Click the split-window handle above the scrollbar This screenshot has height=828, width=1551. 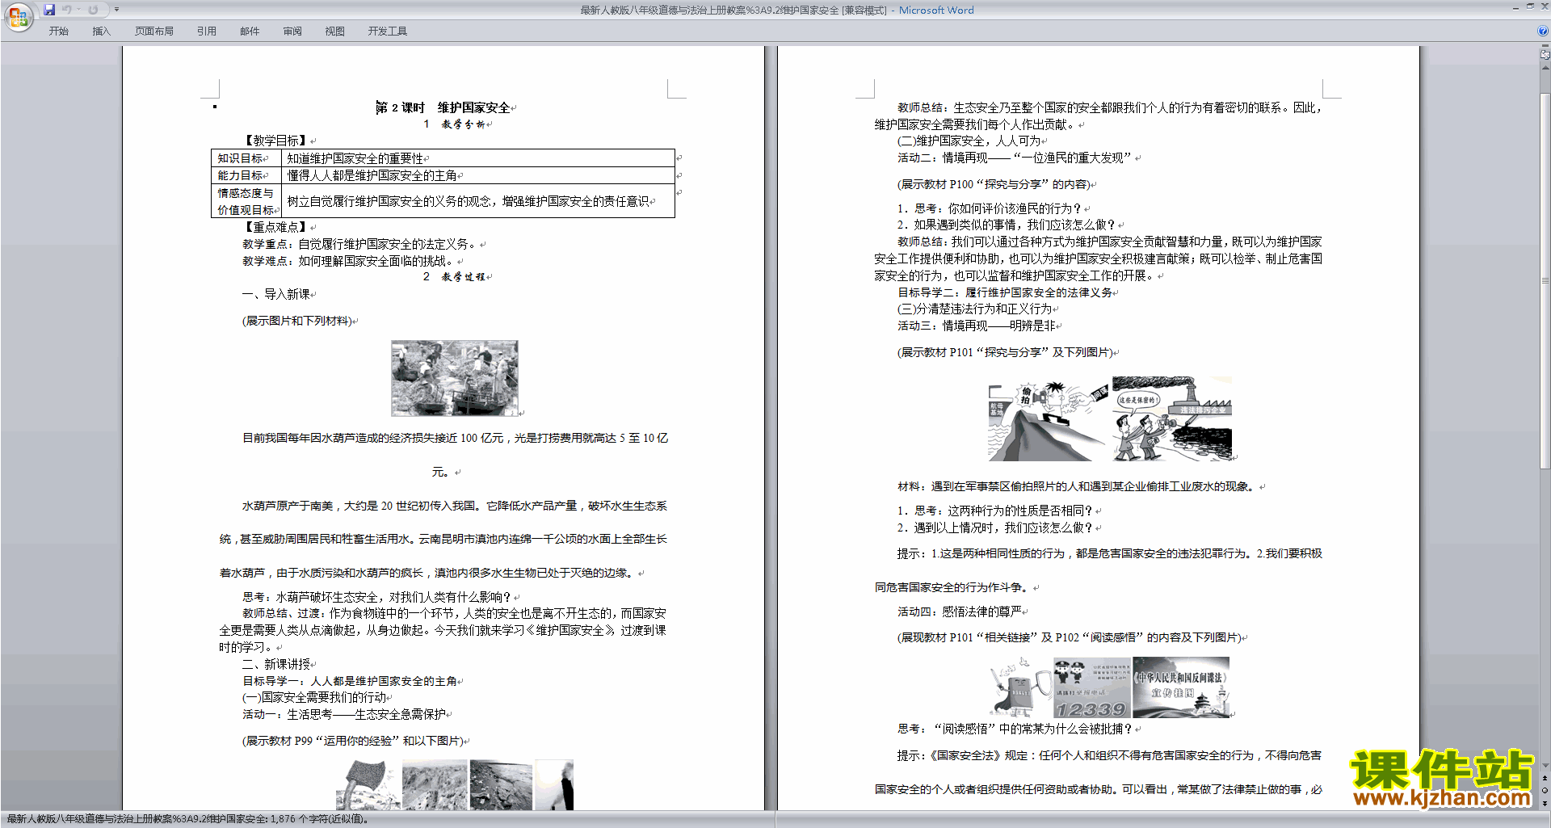1545,47
